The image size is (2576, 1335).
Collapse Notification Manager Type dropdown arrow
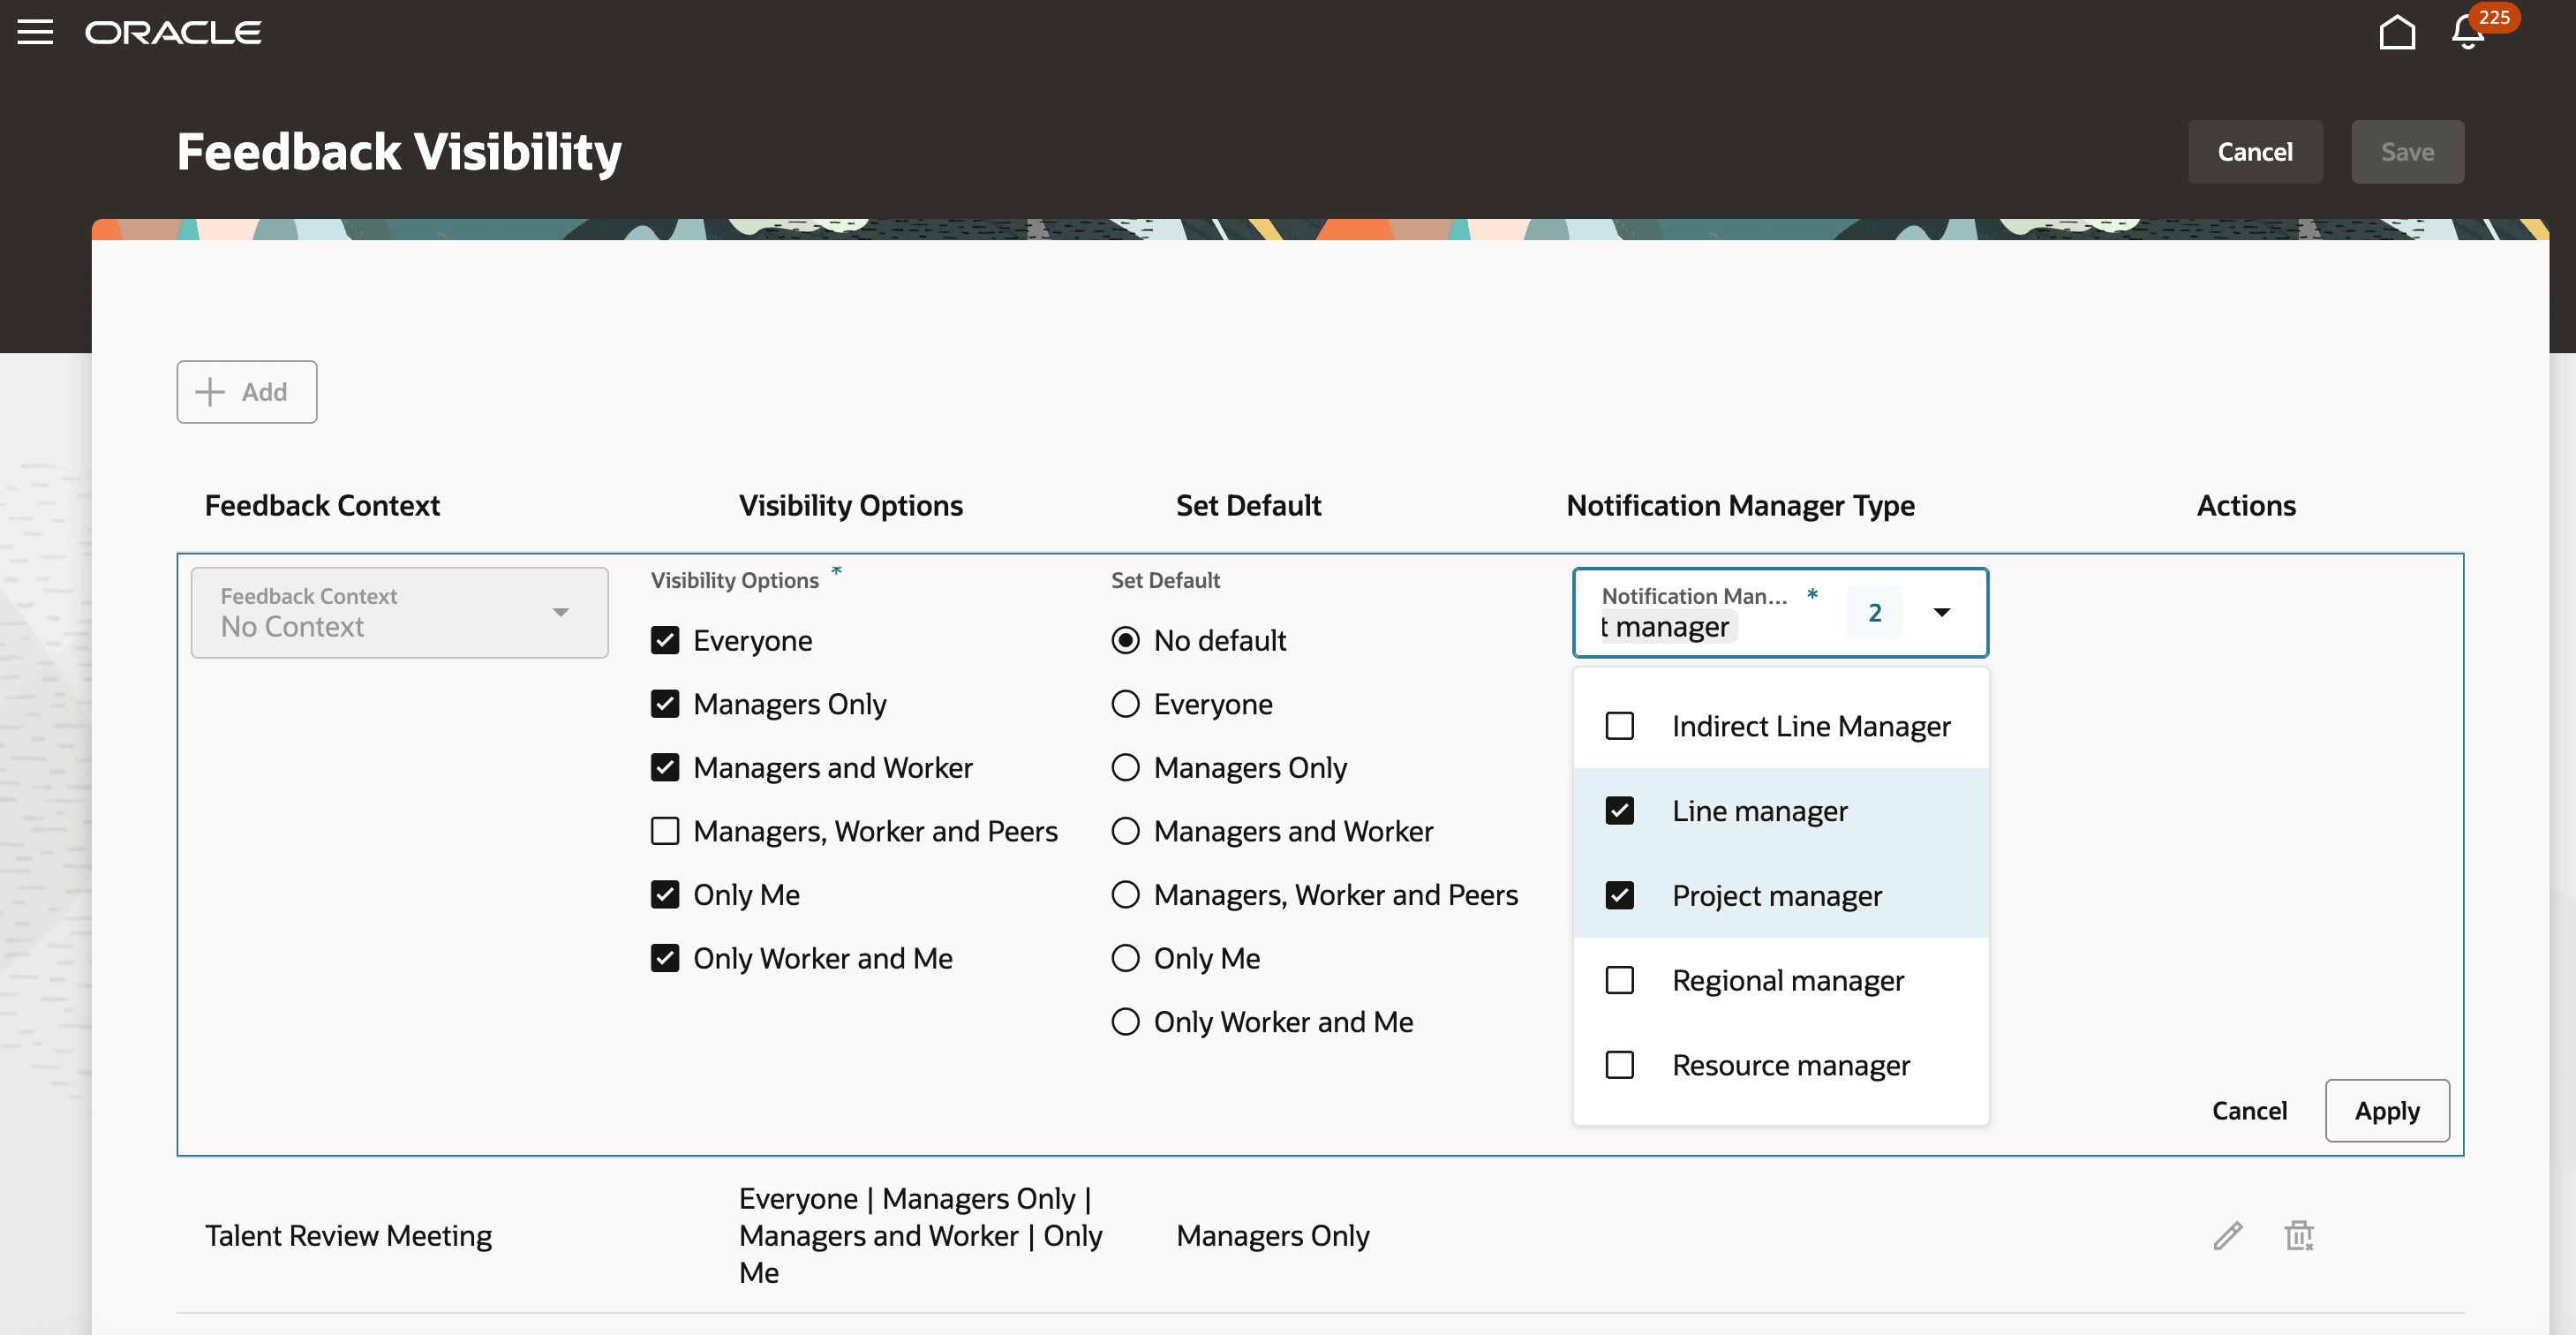tap(1941, 612)
